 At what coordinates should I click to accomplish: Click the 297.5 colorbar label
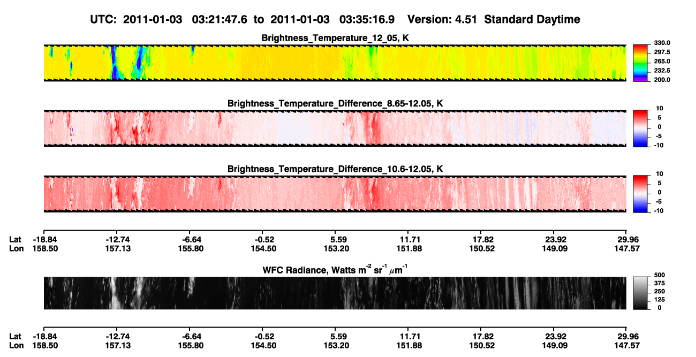tap(661, 52)
